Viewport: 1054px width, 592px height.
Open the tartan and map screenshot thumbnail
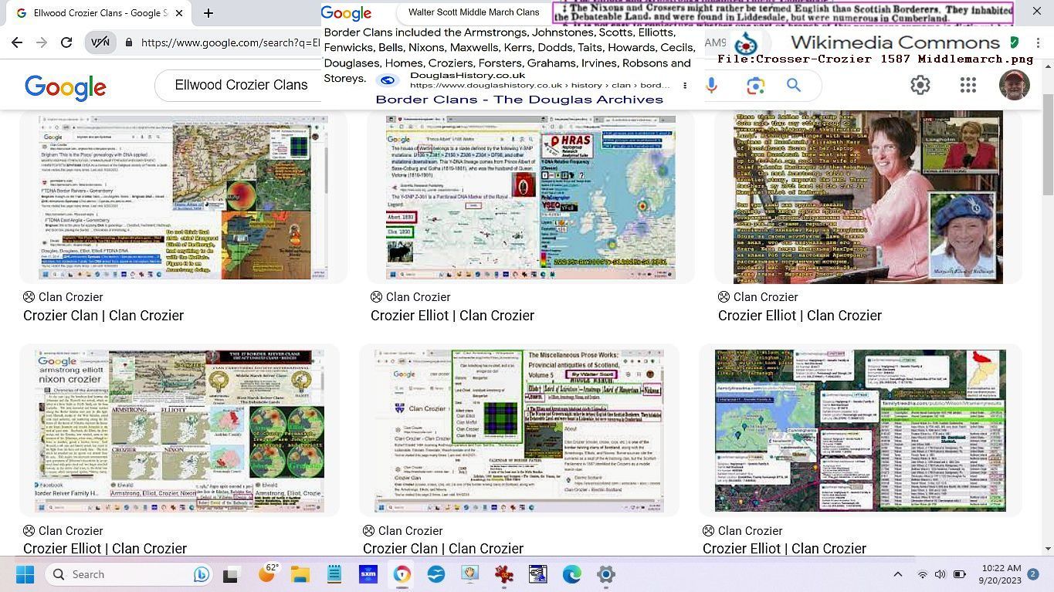(183, 197)
